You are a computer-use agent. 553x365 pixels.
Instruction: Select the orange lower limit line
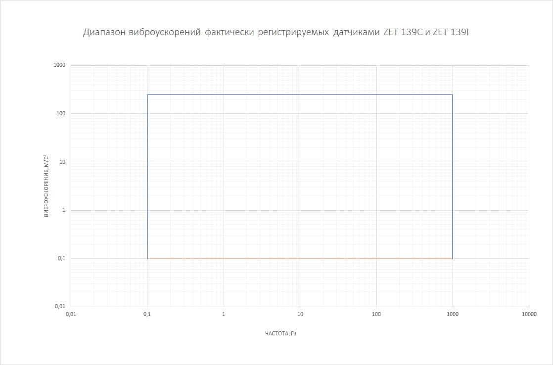[300, 259]
